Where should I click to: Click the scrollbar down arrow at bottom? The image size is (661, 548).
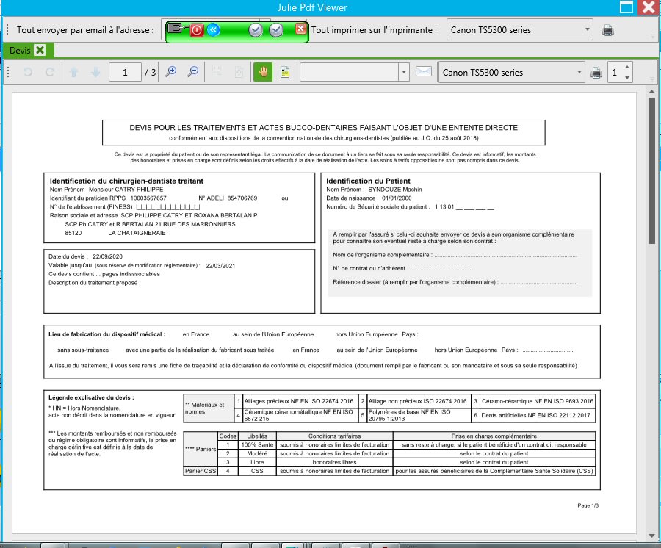tap(651, 537)
